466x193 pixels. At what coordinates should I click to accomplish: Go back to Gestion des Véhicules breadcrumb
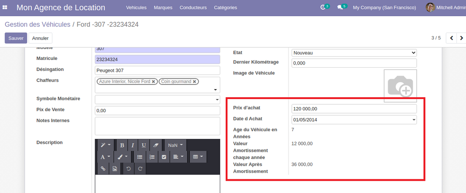click(37, 25)
